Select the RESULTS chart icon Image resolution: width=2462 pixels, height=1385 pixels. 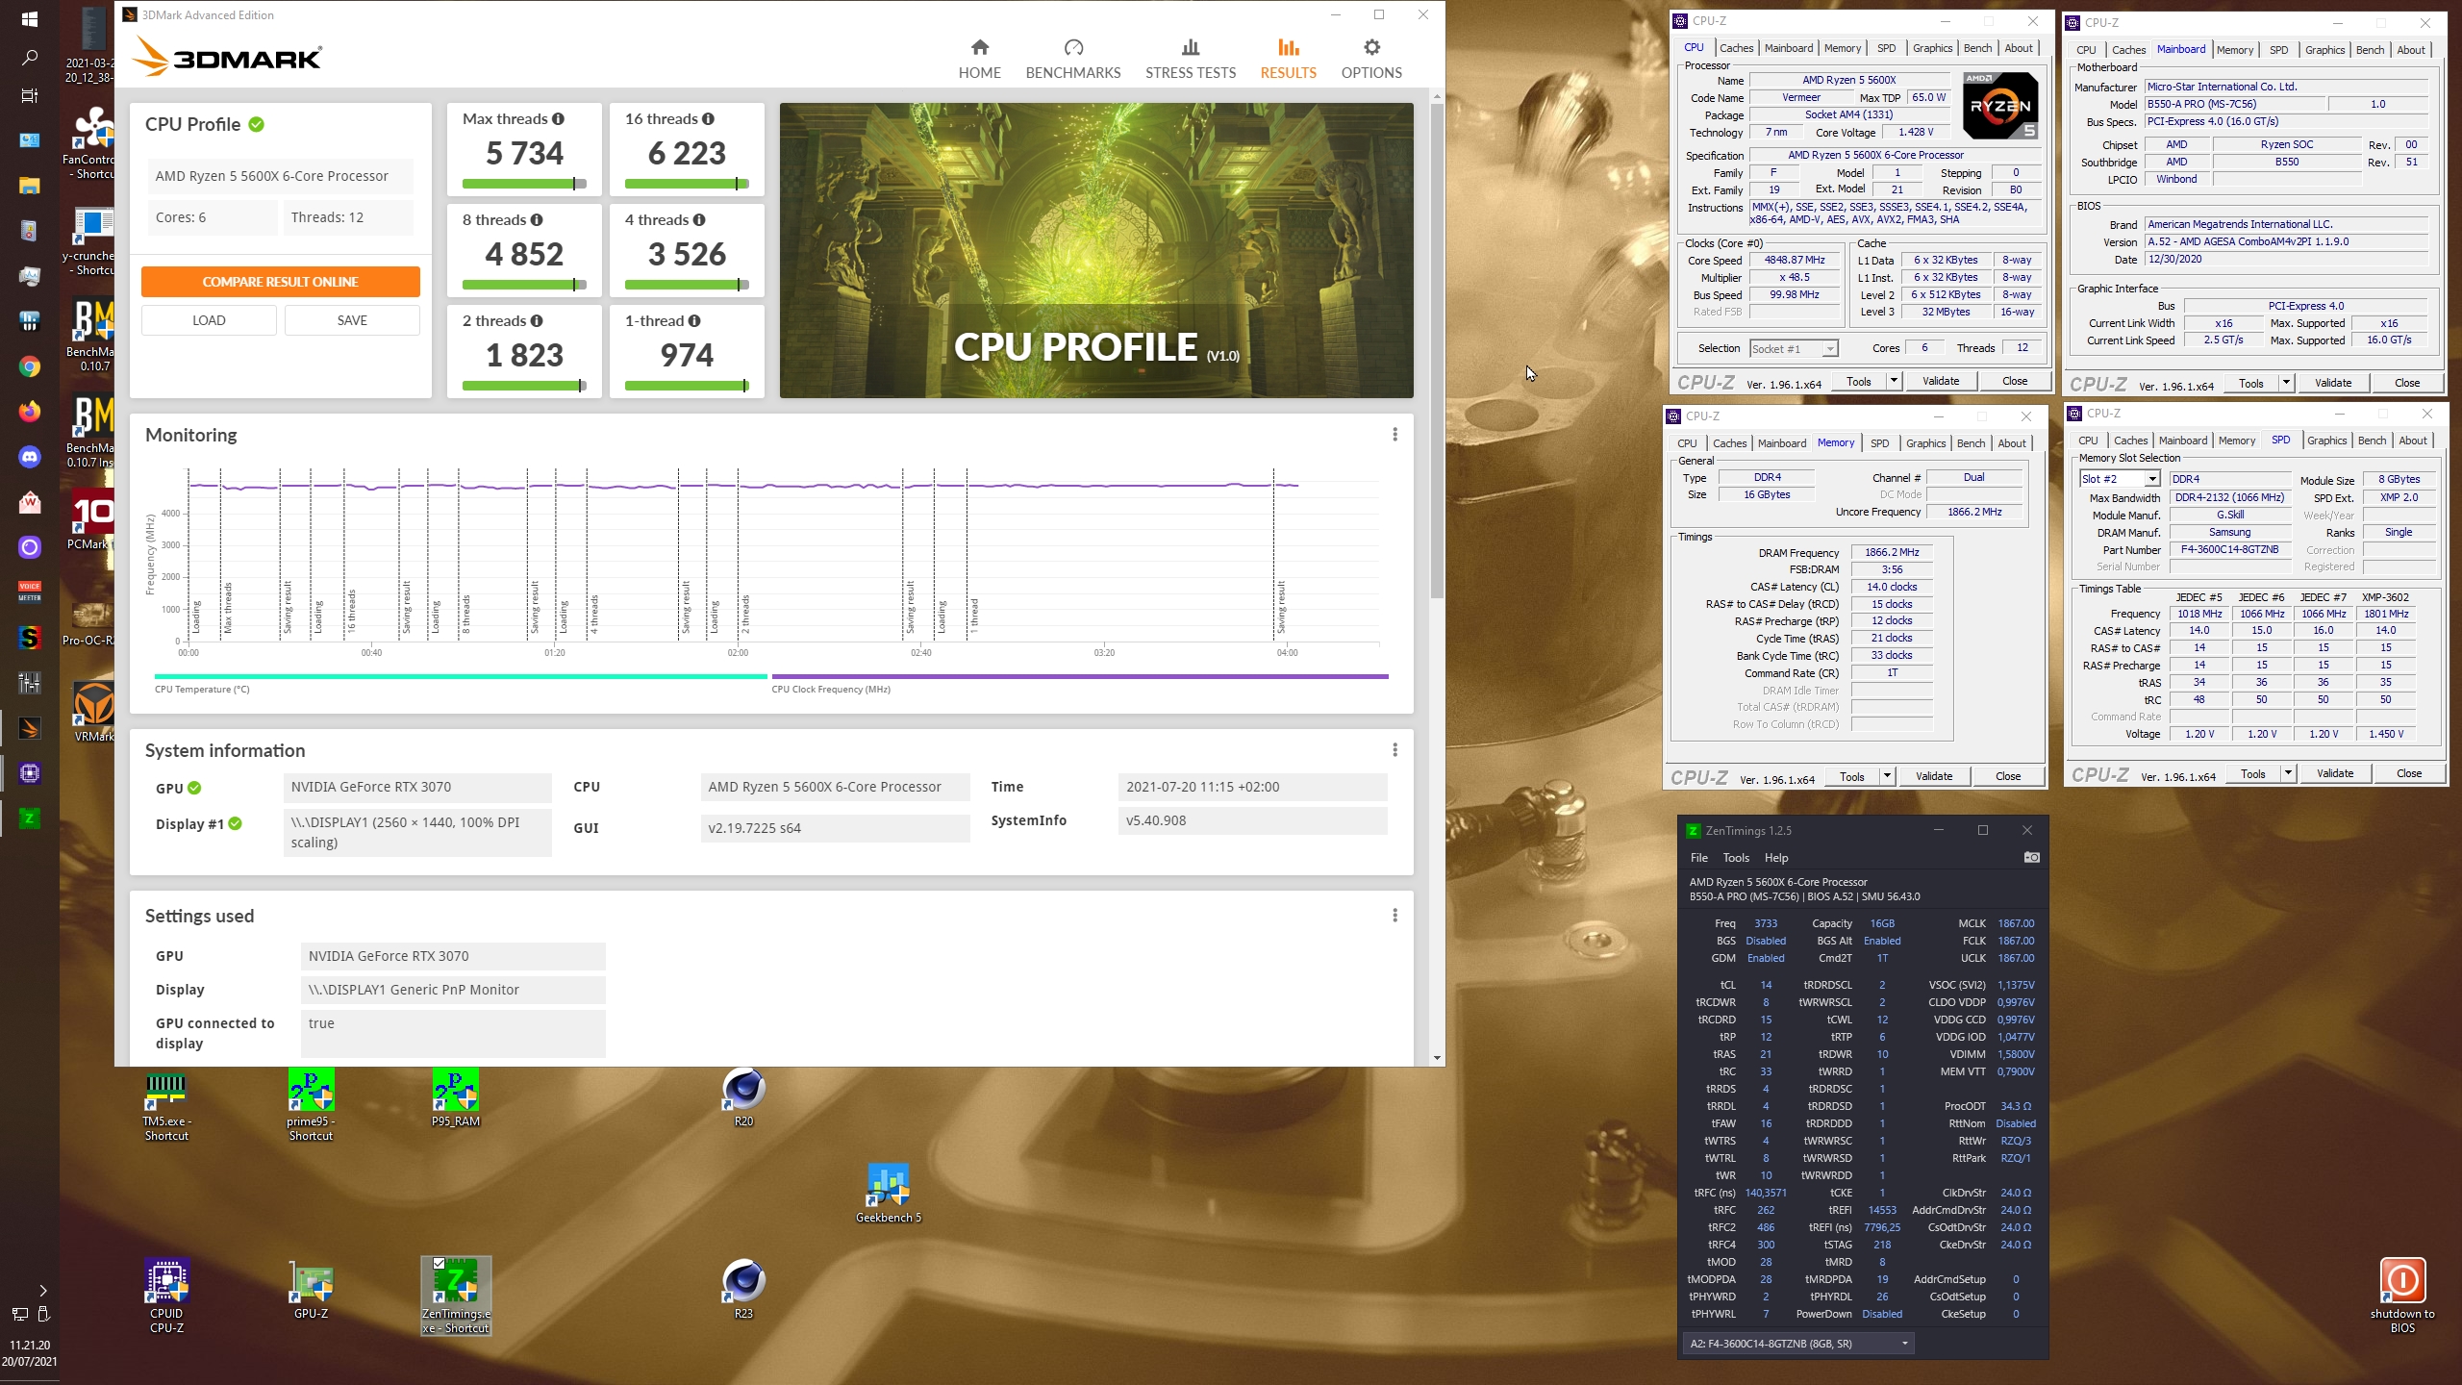(1289, 48)
